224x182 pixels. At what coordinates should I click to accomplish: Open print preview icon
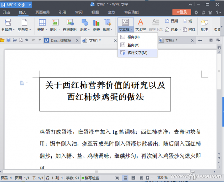pyautogui.click(x=21, y=40)
